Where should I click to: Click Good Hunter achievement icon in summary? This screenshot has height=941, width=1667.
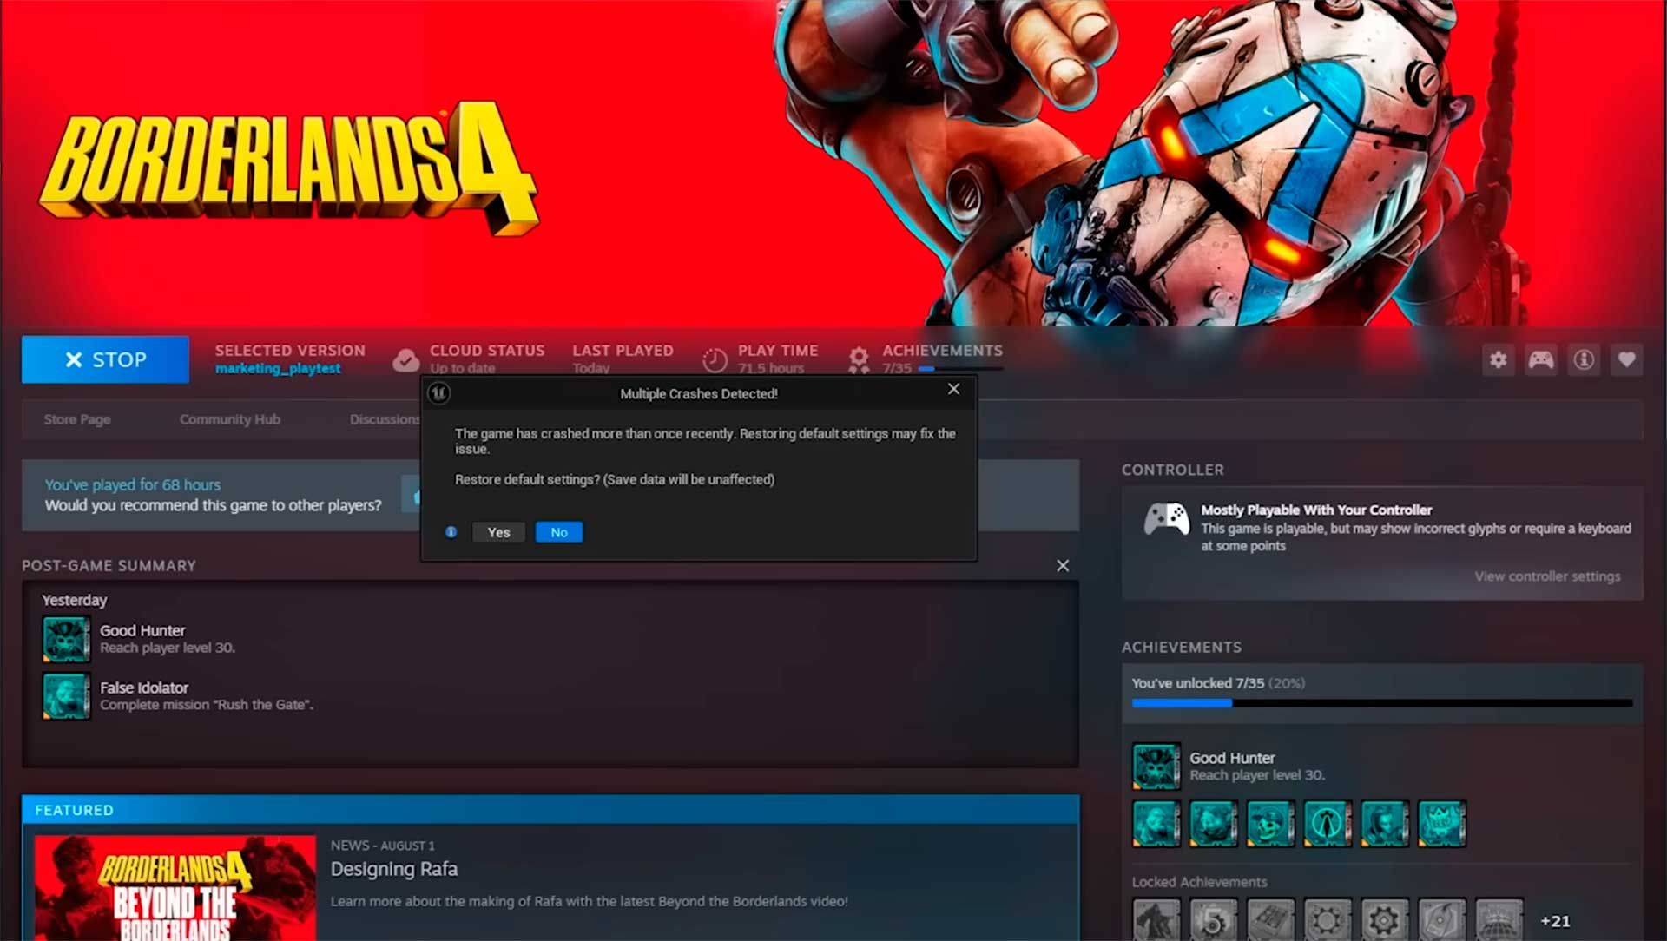coord(66,639)
